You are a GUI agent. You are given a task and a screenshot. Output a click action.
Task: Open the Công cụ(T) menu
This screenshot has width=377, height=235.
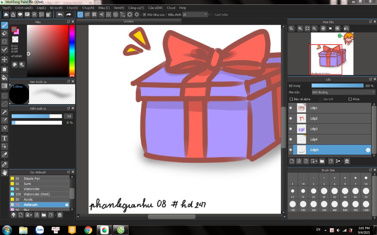coord(136,8)
